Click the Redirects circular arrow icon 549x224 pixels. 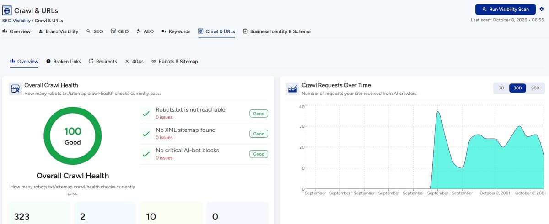pos(91,61)
